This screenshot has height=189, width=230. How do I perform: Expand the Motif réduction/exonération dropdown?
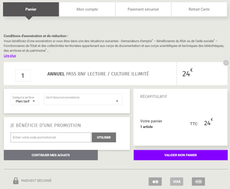tap(83, 100)
